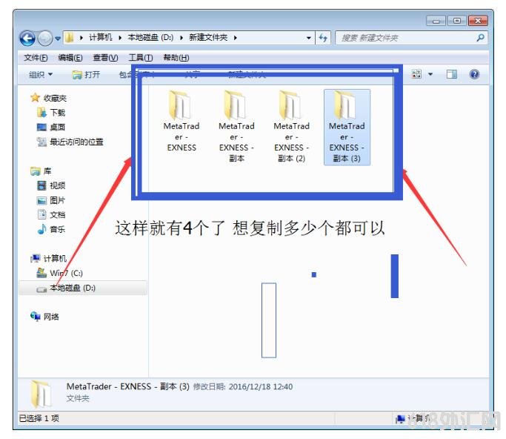506x439 pixels.
Task: Select the MetaTrader - EXNESS - 副本 (2) folder
Action: coord(291,127)
